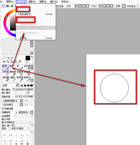The width and height of the screenshot is (140, 145).
Task: Choose 全选 from the select menu
Action: 36,38
